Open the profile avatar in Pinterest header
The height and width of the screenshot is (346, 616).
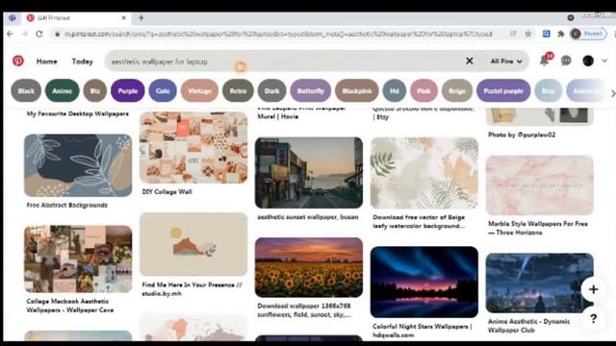[588, 61]
